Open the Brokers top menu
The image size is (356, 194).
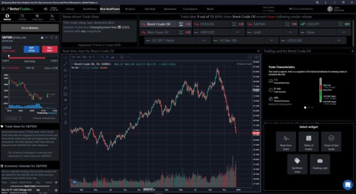coord(130,9)
